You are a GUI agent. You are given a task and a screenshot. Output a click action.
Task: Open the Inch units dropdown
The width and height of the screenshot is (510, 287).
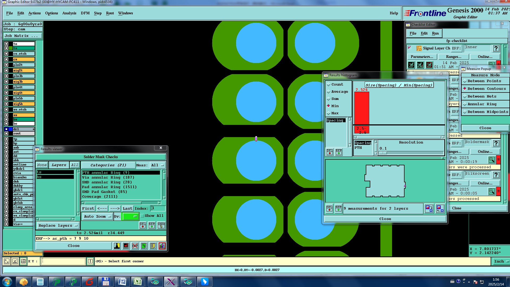pyautogui.click(x=501, y=261)
